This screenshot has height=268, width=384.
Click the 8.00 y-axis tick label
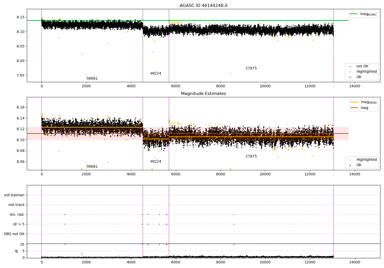tap(20, 61)
